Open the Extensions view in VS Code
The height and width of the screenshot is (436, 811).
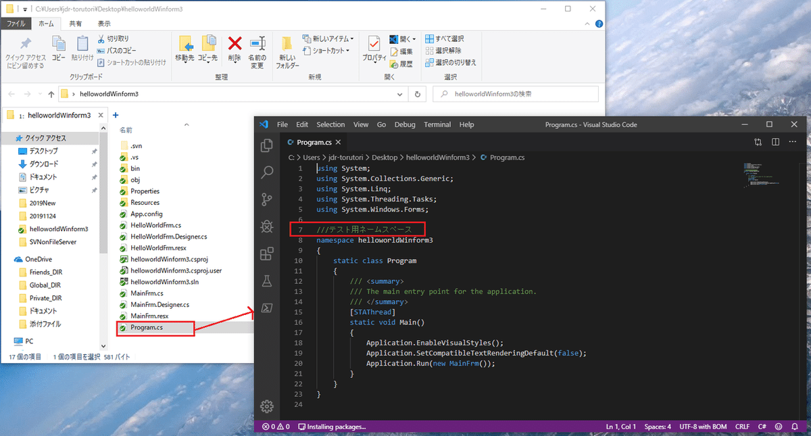click(x=266, y=254)
